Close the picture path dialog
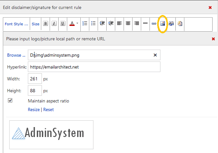The image size is (218, 153). click(213, 39)
